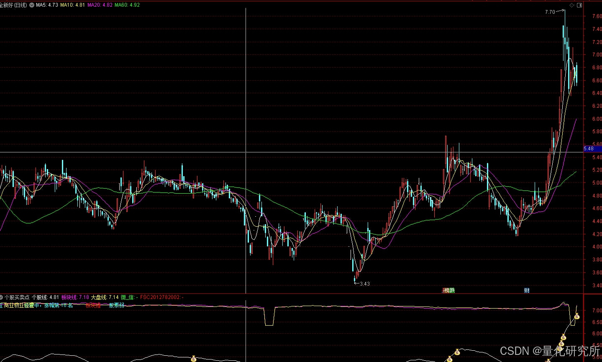Click the diamond marker icon at top right
This screenshot has width=602, height=362.
click(x=571, y=5)
